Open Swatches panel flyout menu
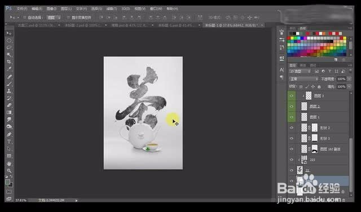The width and height of the screenshot is (361, 212). point(350,28)
